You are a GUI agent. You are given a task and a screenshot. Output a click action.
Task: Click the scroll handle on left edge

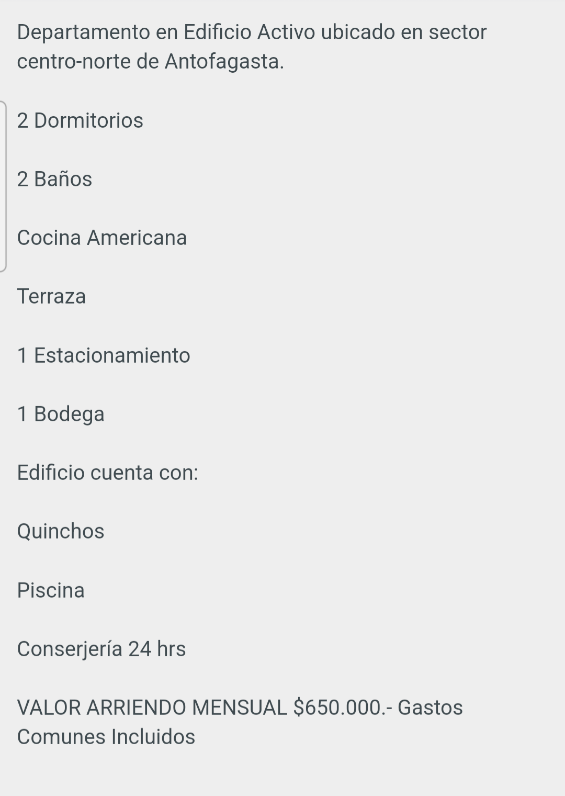(3, 186)
